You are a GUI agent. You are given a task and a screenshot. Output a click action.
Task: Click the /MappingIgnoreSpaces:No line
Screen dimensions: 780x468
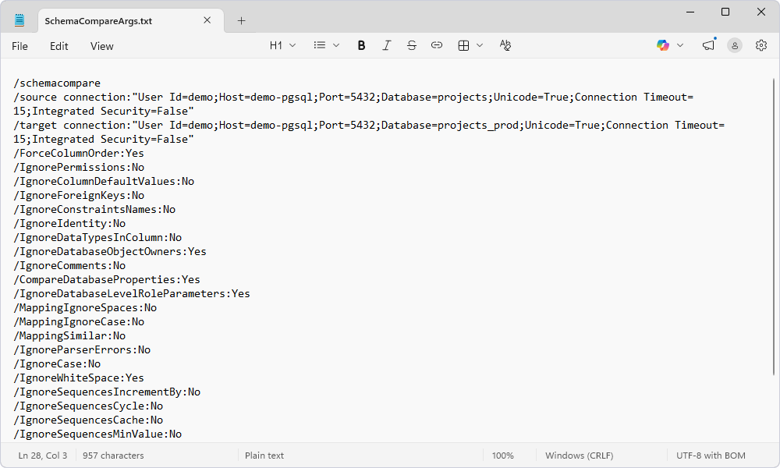point(84,308)
